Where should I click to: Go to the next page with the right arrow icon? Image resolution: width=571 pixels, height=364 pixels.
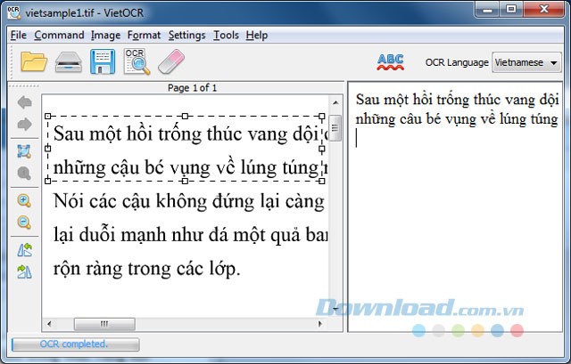point(24,125)
